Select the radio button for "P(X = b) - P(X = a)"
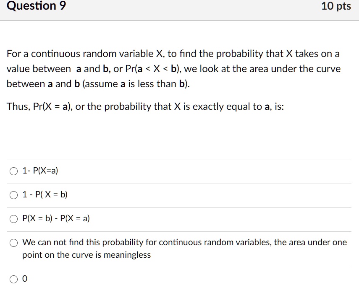359x285 pixels. 13,218
